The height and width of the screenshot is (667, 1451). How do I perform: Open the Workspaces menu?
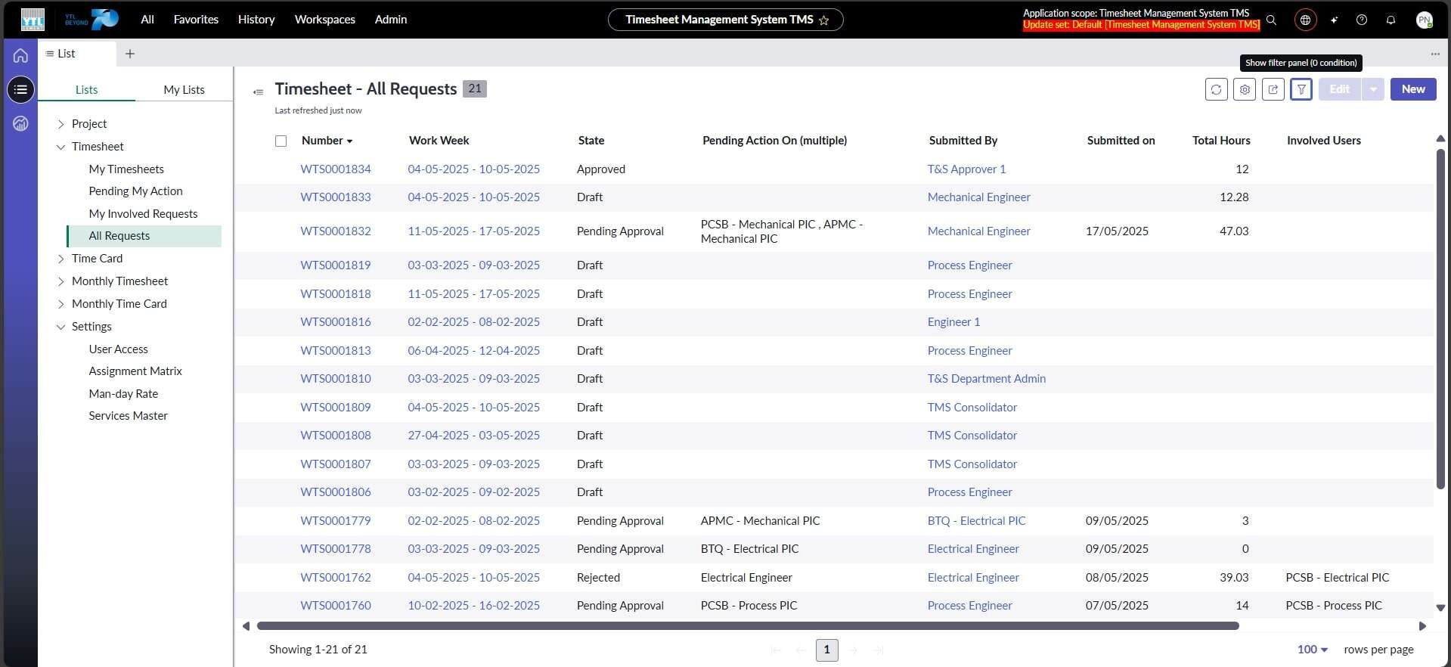324,20
